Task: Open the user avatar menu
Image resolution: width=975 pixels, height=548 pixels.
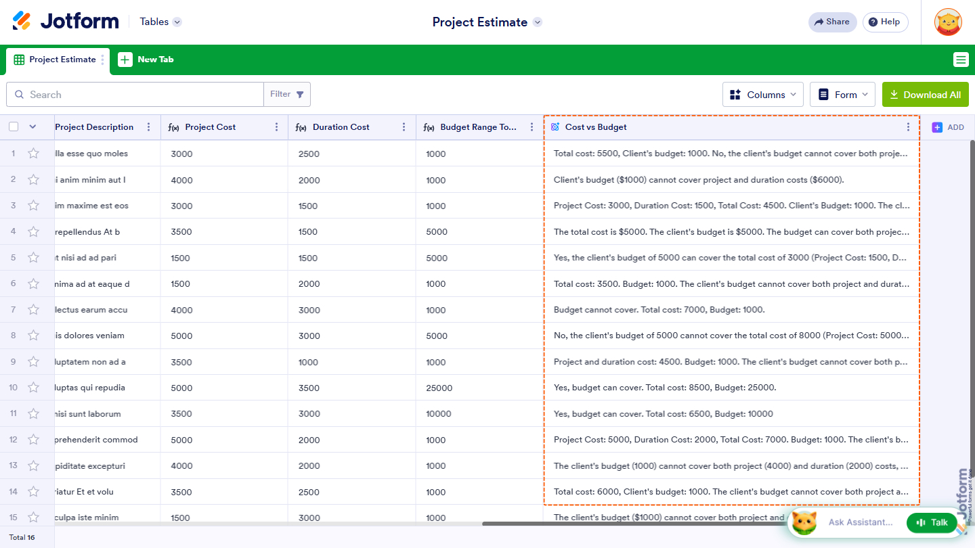Action: click(948, 22)
